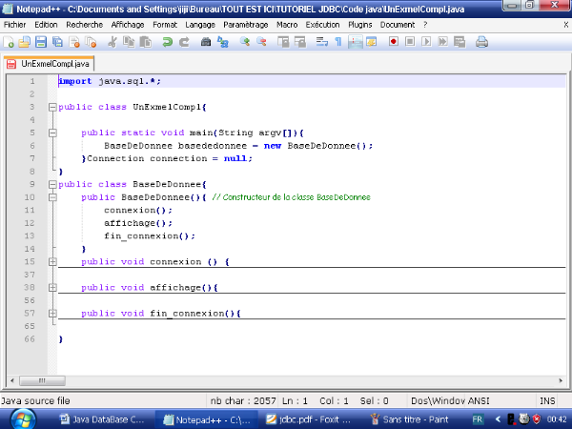Click the Print toolbar icon
The image size is (572, 429).
(481, 42)
